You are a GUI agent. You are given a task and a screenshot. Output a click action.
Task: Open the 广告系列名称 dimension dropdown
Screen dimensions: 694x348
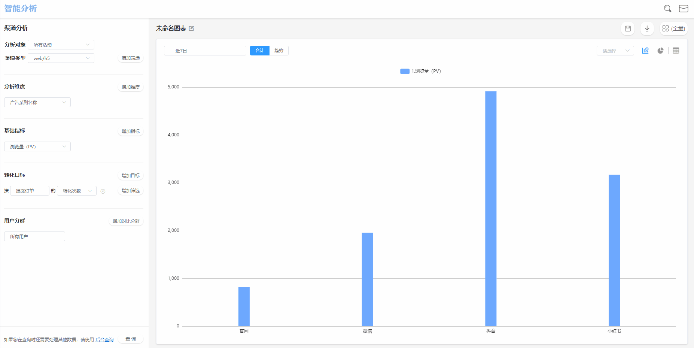tap(37, 102)
